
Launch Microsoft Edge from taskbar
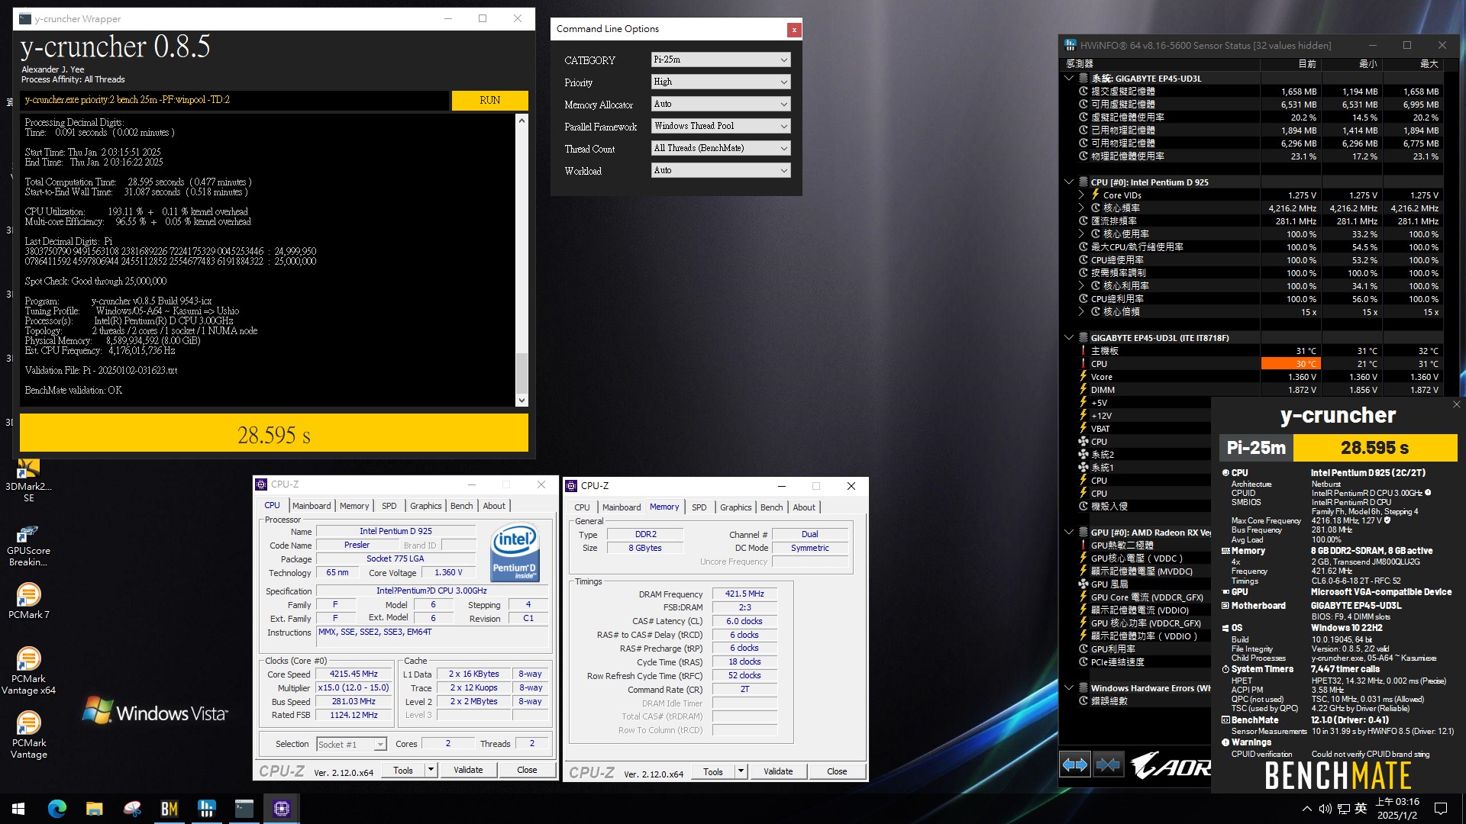coord(57,809)
